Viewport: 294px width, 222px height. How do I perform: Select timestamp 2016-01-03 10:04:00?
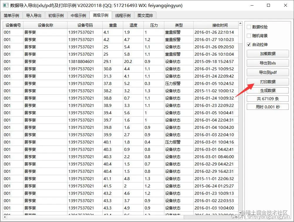click(x=216, y=208)
